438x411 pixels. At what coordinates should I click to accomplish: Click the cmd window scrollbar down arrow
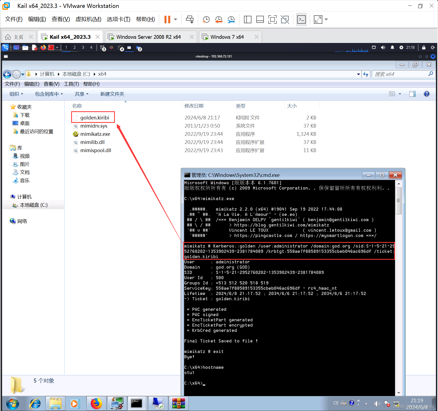[398, 393]
